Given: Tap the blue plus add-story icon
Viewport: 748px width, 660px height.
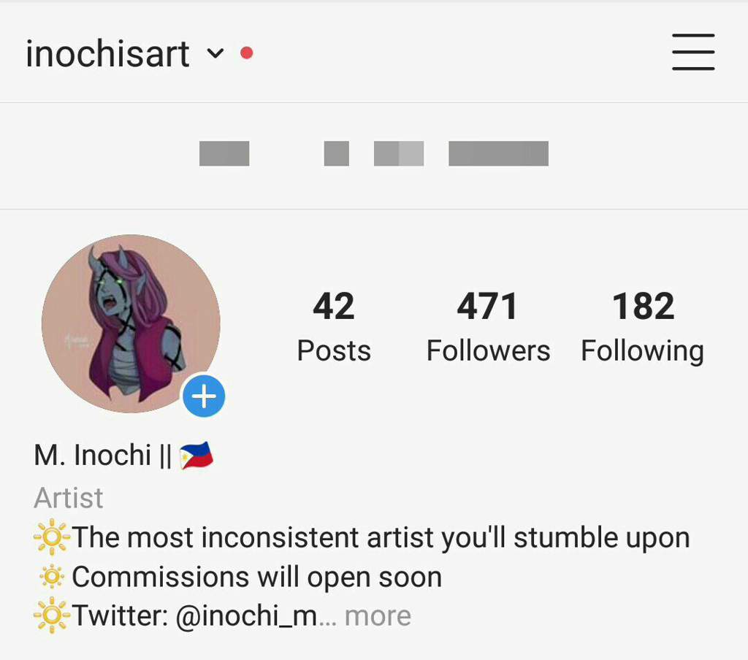Looking at the screenshot, I should click(205, 396).
